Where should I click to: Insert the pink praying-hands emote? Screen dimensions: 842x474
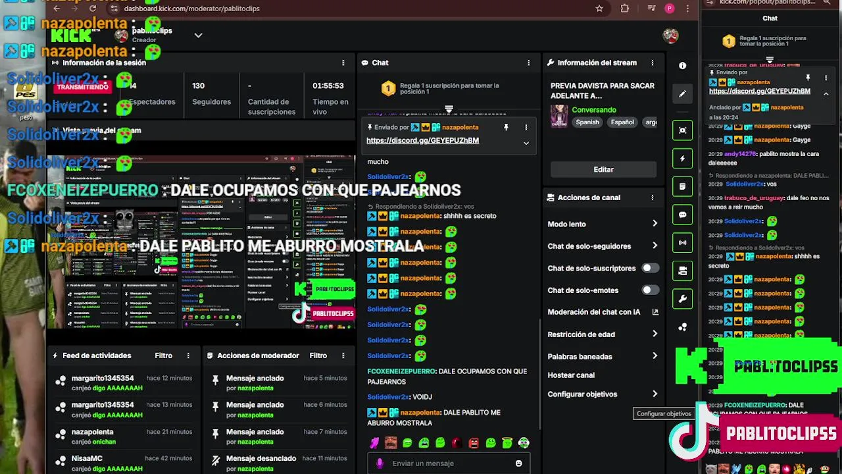[x=374, y=443]
